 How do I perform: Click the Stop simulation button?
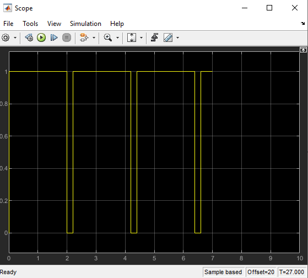[x=67, y=38]
